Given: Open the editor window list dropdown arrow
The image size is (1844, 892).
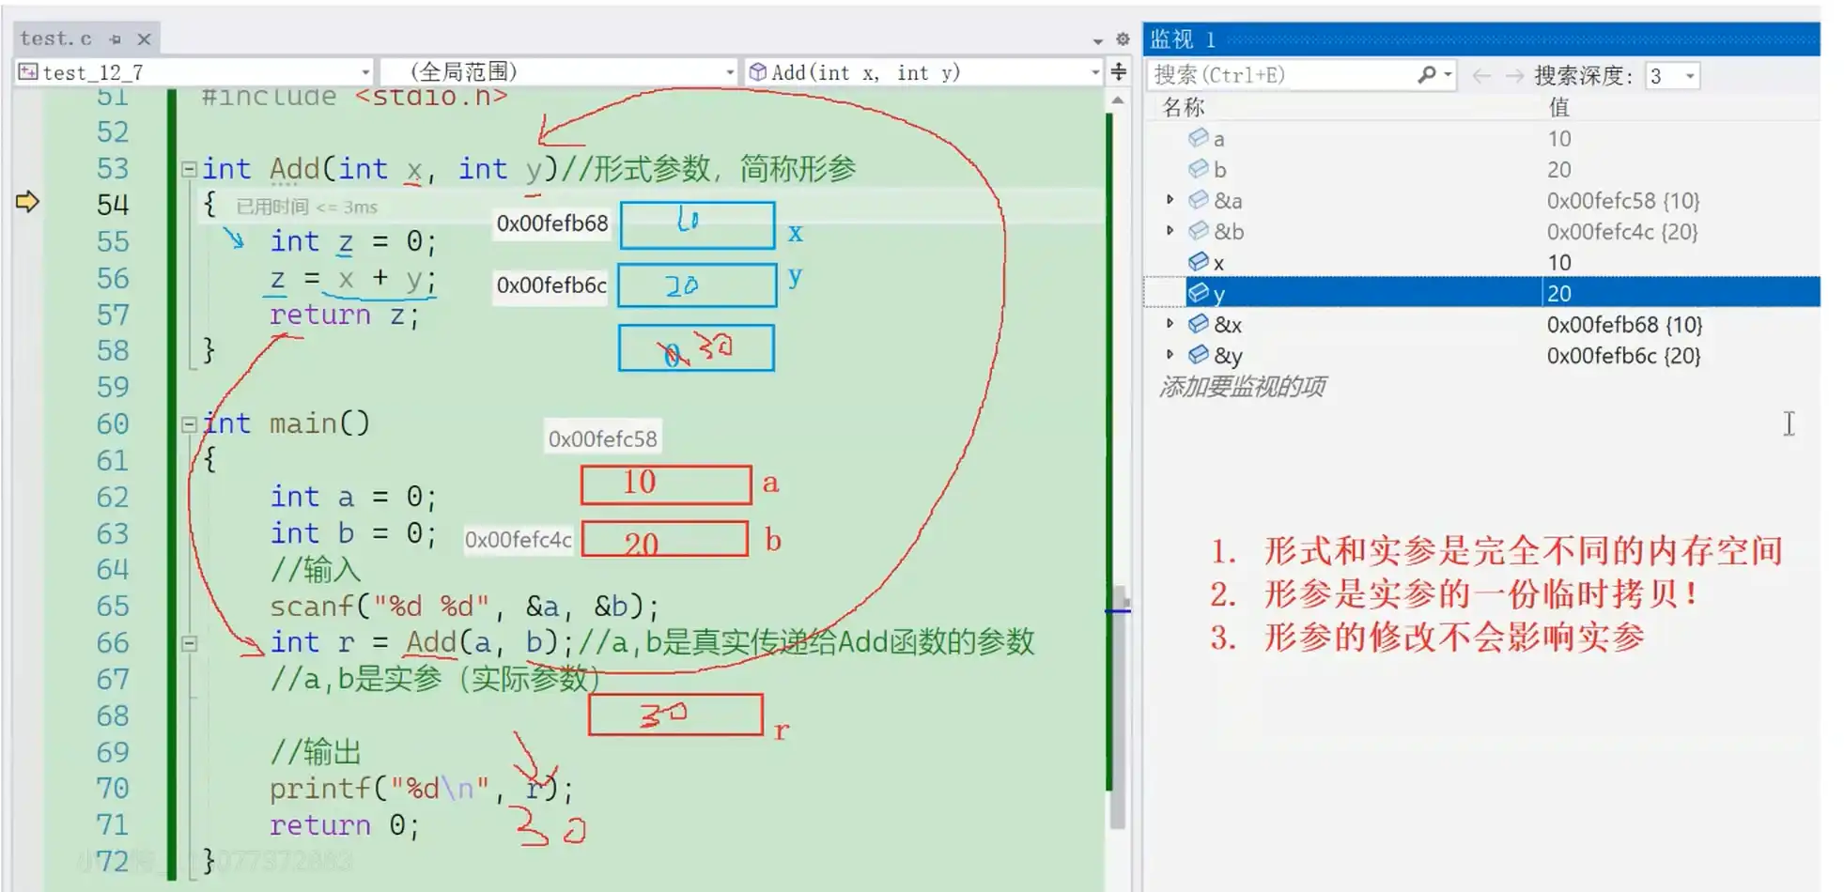Looking at the screenshot, I should [x=1097, y=40].
